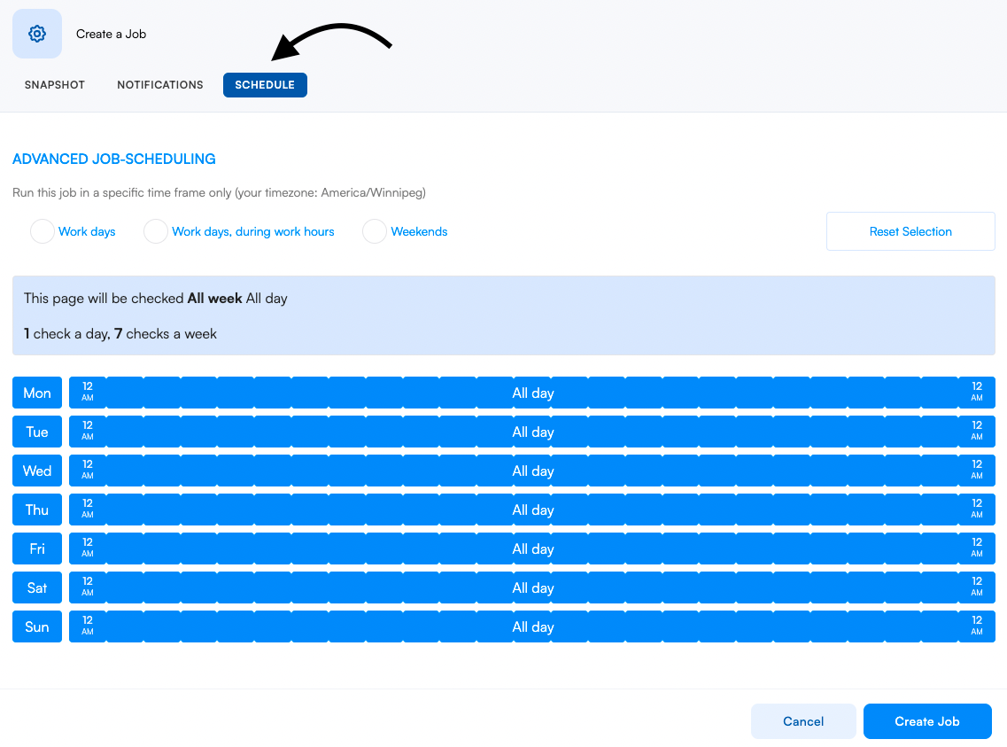The width and height of the screenshot is (1007, 747).
Task: Click the timezone America/Winnipeg description text
Action: pos(219,192)
